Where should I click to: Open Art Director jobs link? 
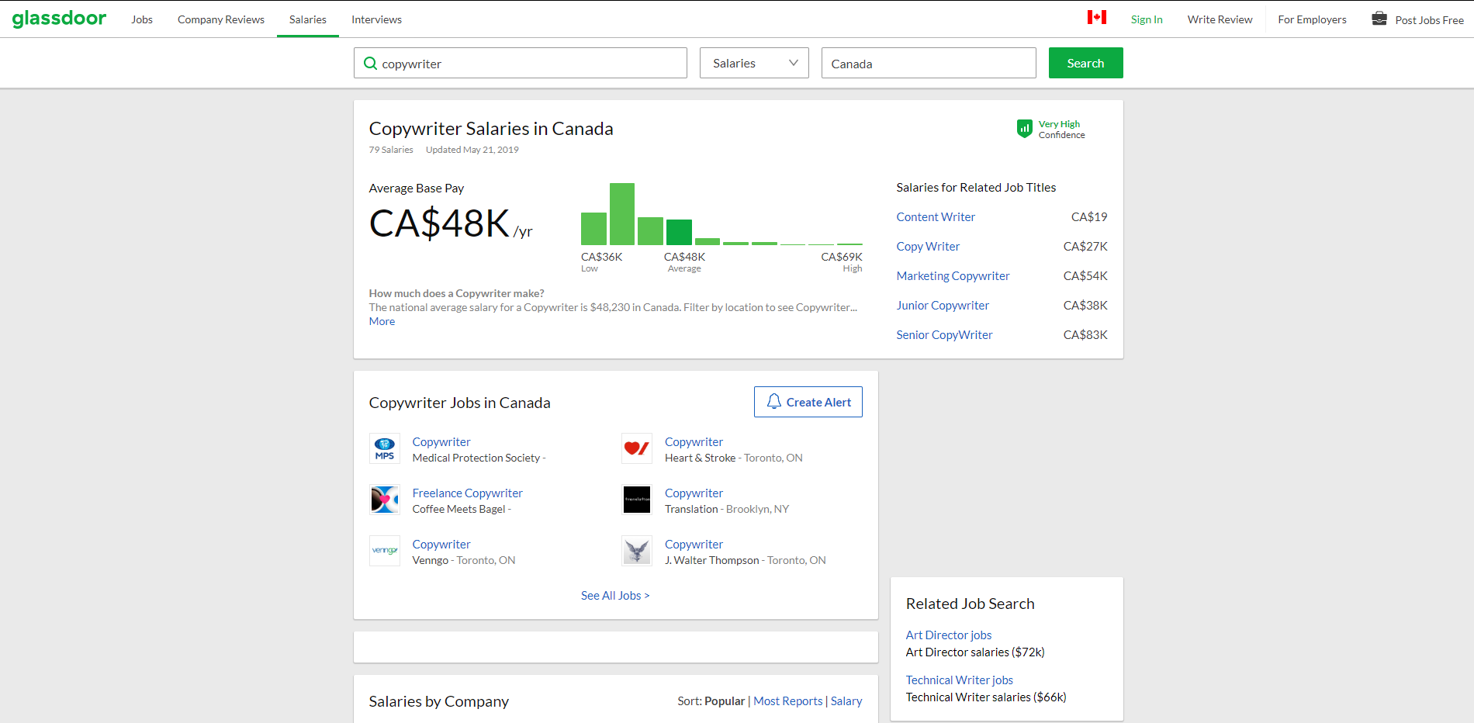(949, 635)
